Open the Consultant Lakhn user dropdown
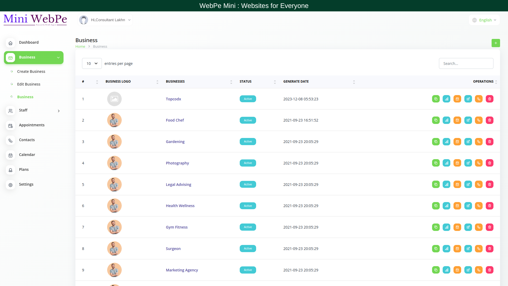Screen dimensions: 508x286 [x=105, y=20]
